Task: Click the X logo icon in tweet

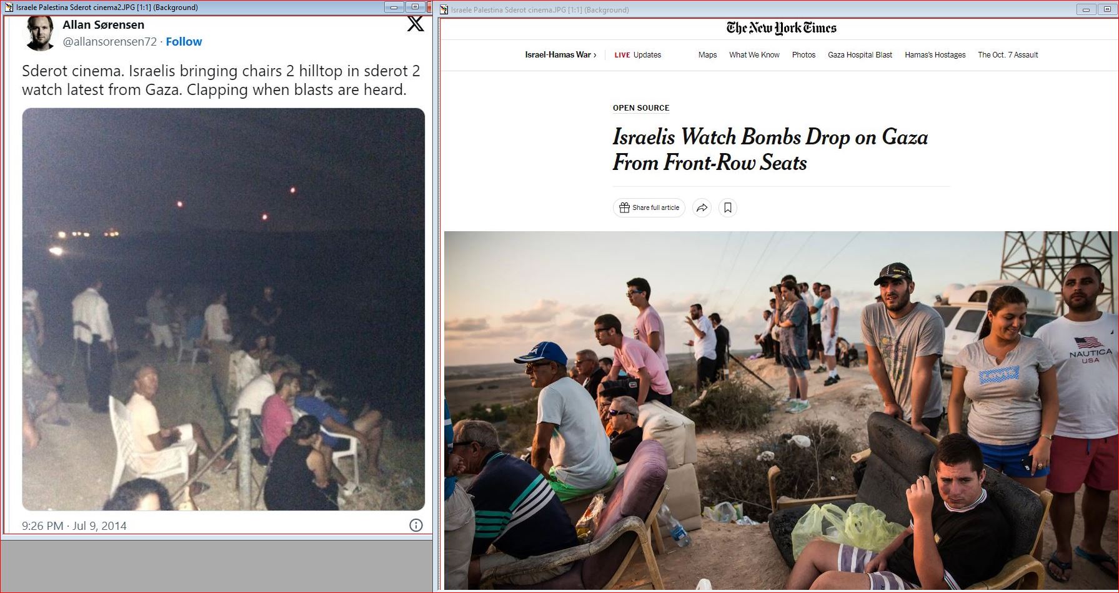Action: pyautogui.click(x=415, y=24)
